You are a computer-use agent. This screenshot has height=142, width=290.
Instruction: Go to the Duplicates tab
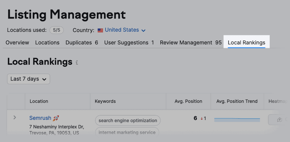82,43
